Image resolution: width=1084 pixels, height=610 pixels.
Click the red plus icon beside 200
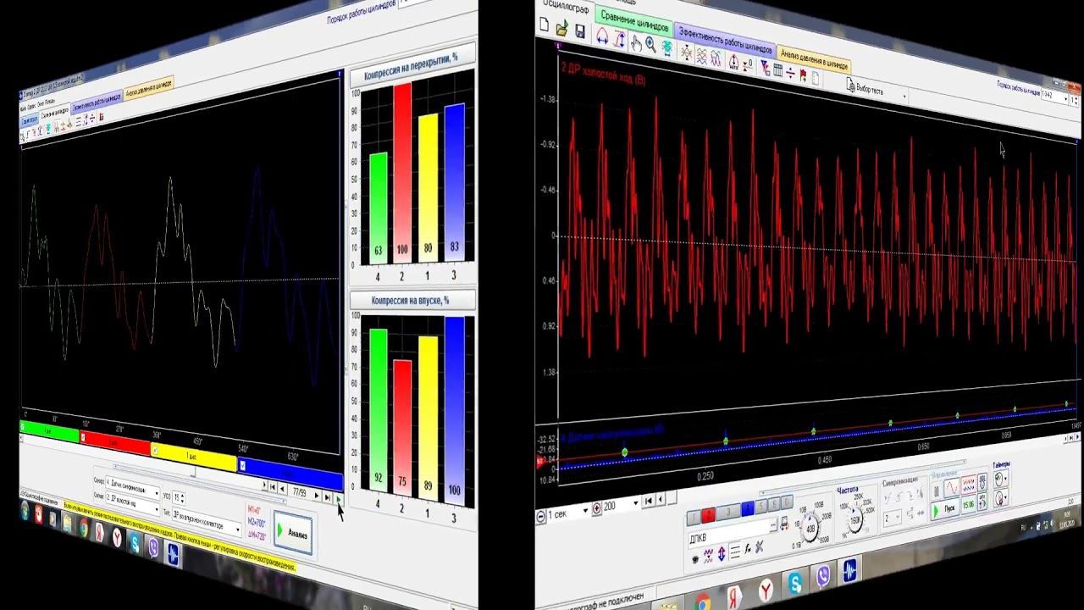(x=597, y=508)
